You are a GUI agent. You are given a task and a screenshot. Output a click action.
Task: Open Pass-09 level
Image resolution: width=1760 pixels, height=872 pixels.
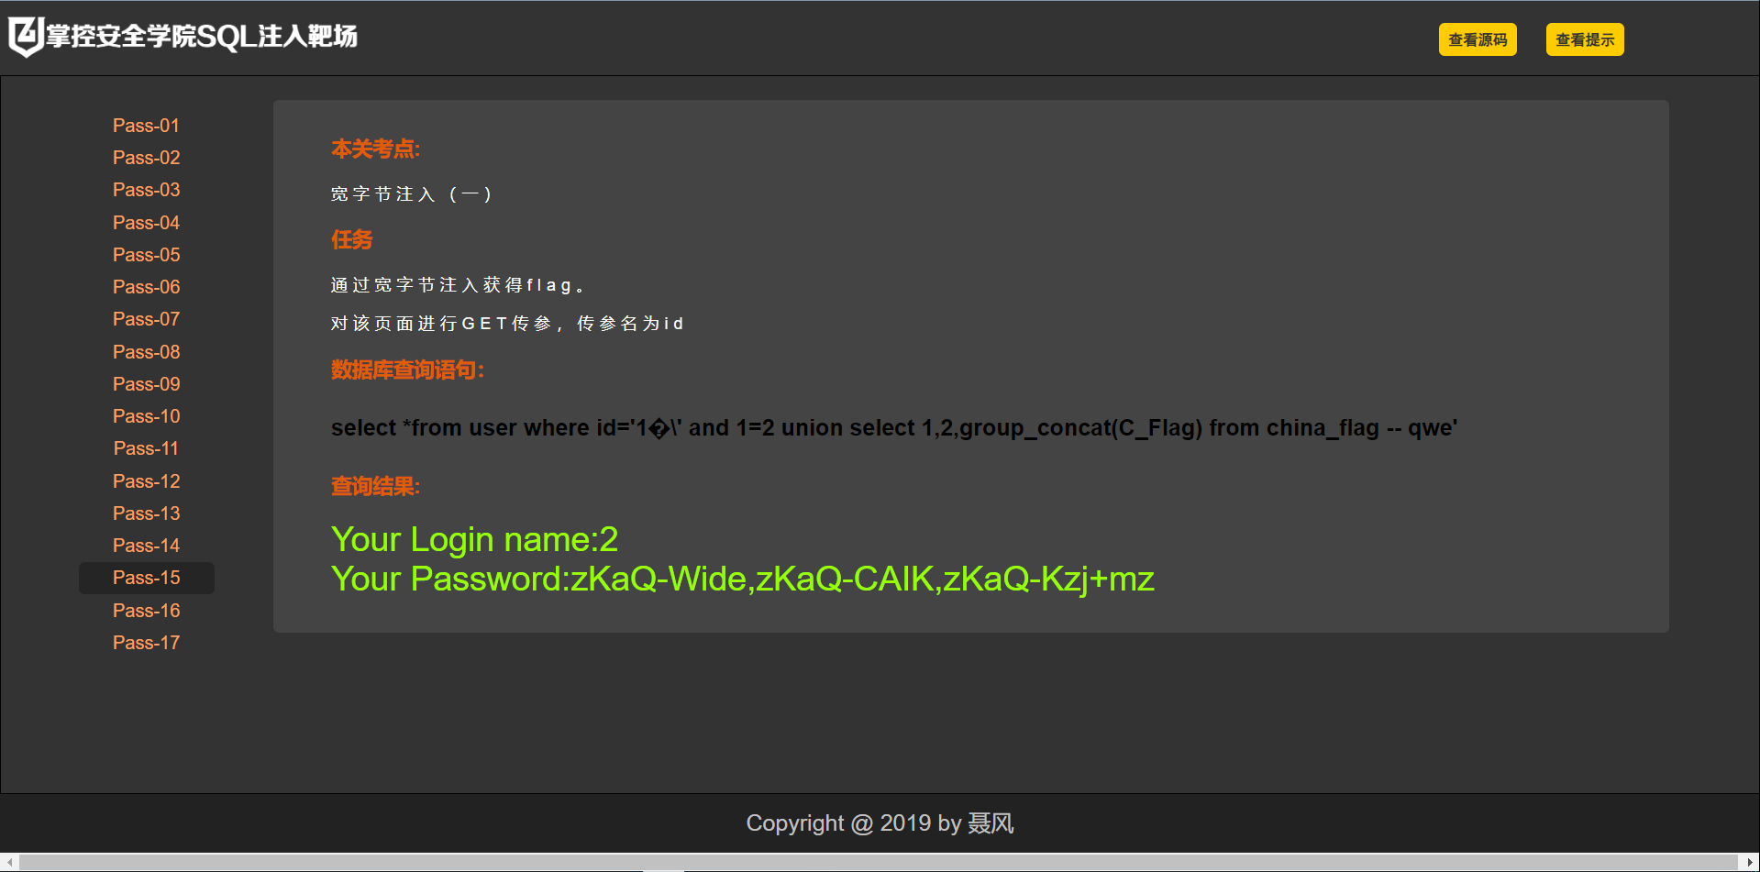[x=147, y=384]
